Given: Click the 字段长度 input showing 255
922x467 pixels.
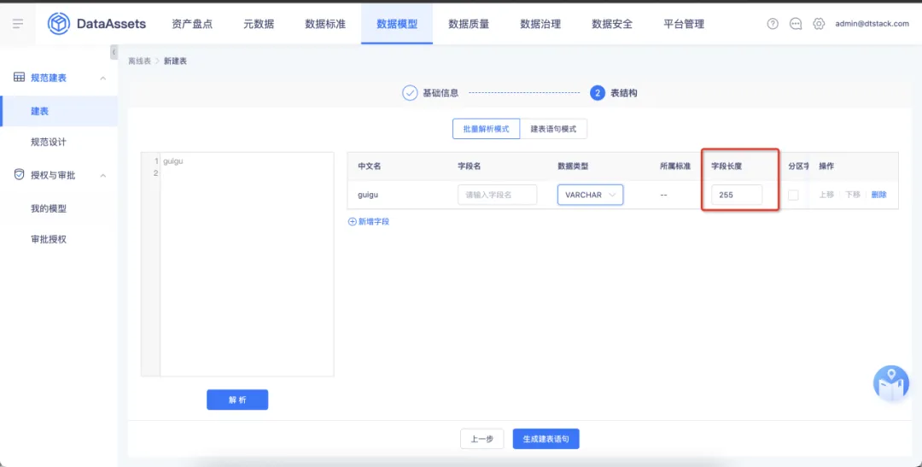Looking at the screenshot, I should [737, 195].
